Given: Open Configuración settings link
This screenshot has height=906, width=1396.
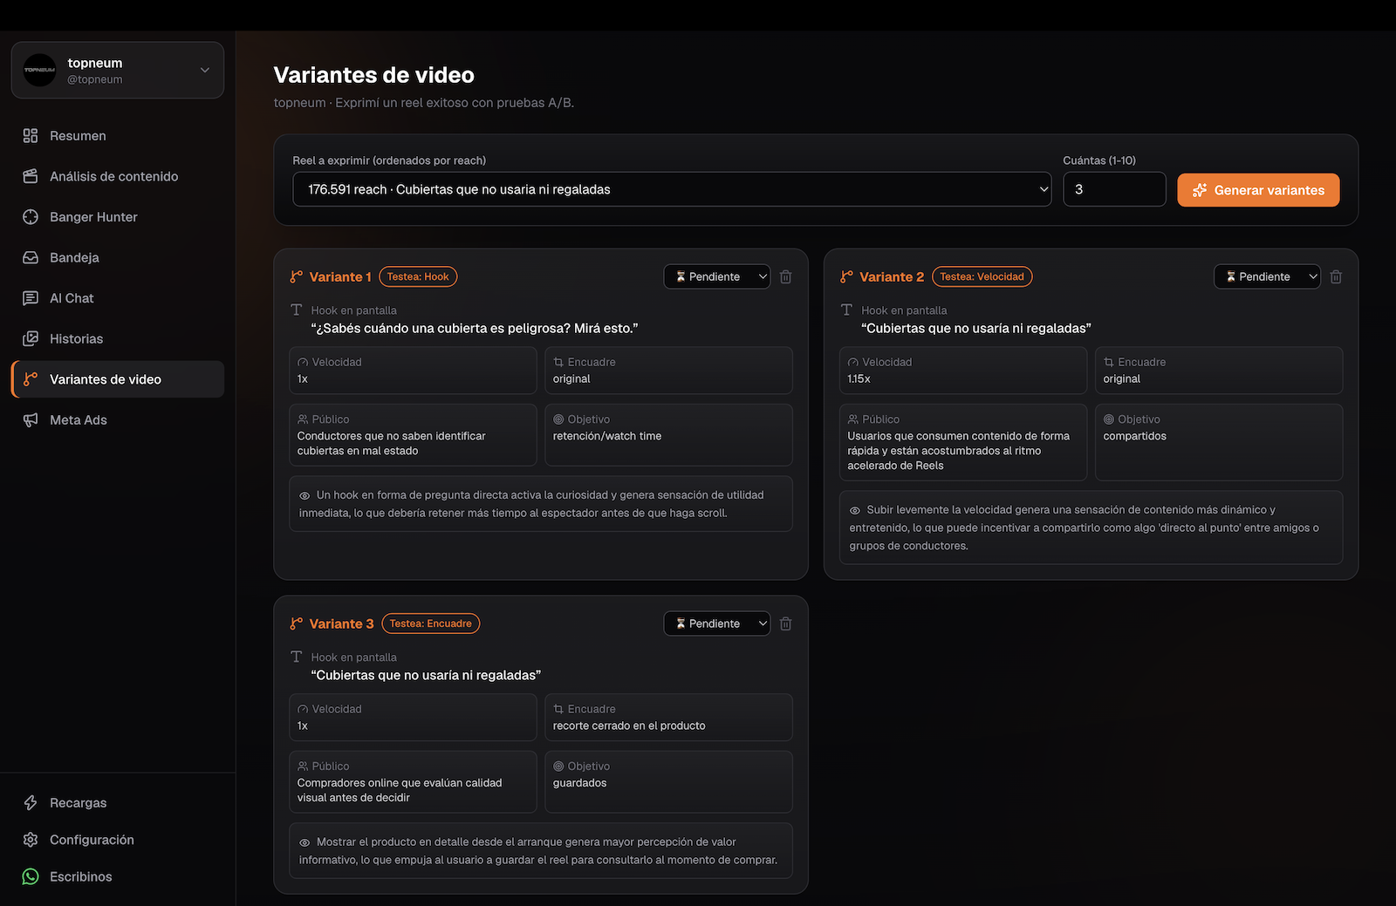Looking at the screenshot, I should 118,840.
